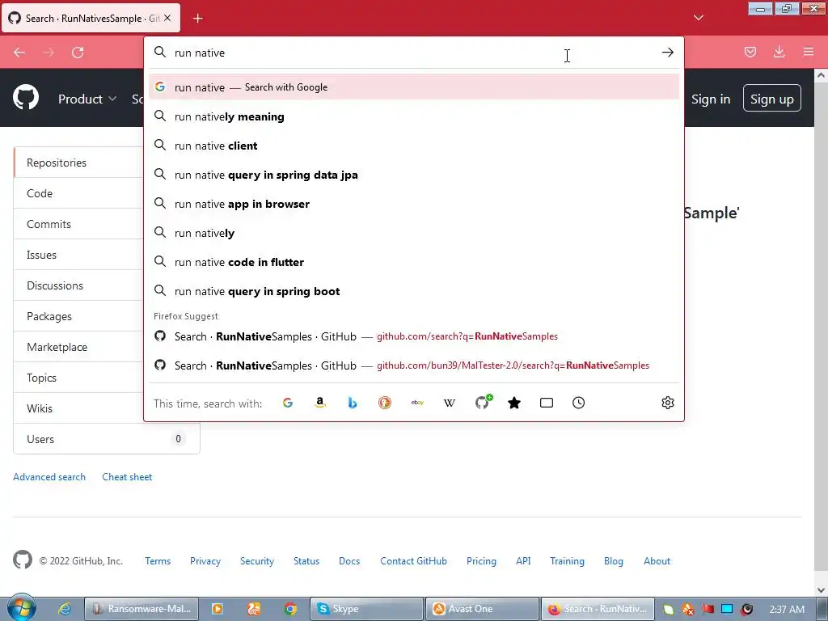Open bun39/MalTester-2.0 search suggestion
The height and width of the screenshot is (621, 828).
(x=414, y=365)
